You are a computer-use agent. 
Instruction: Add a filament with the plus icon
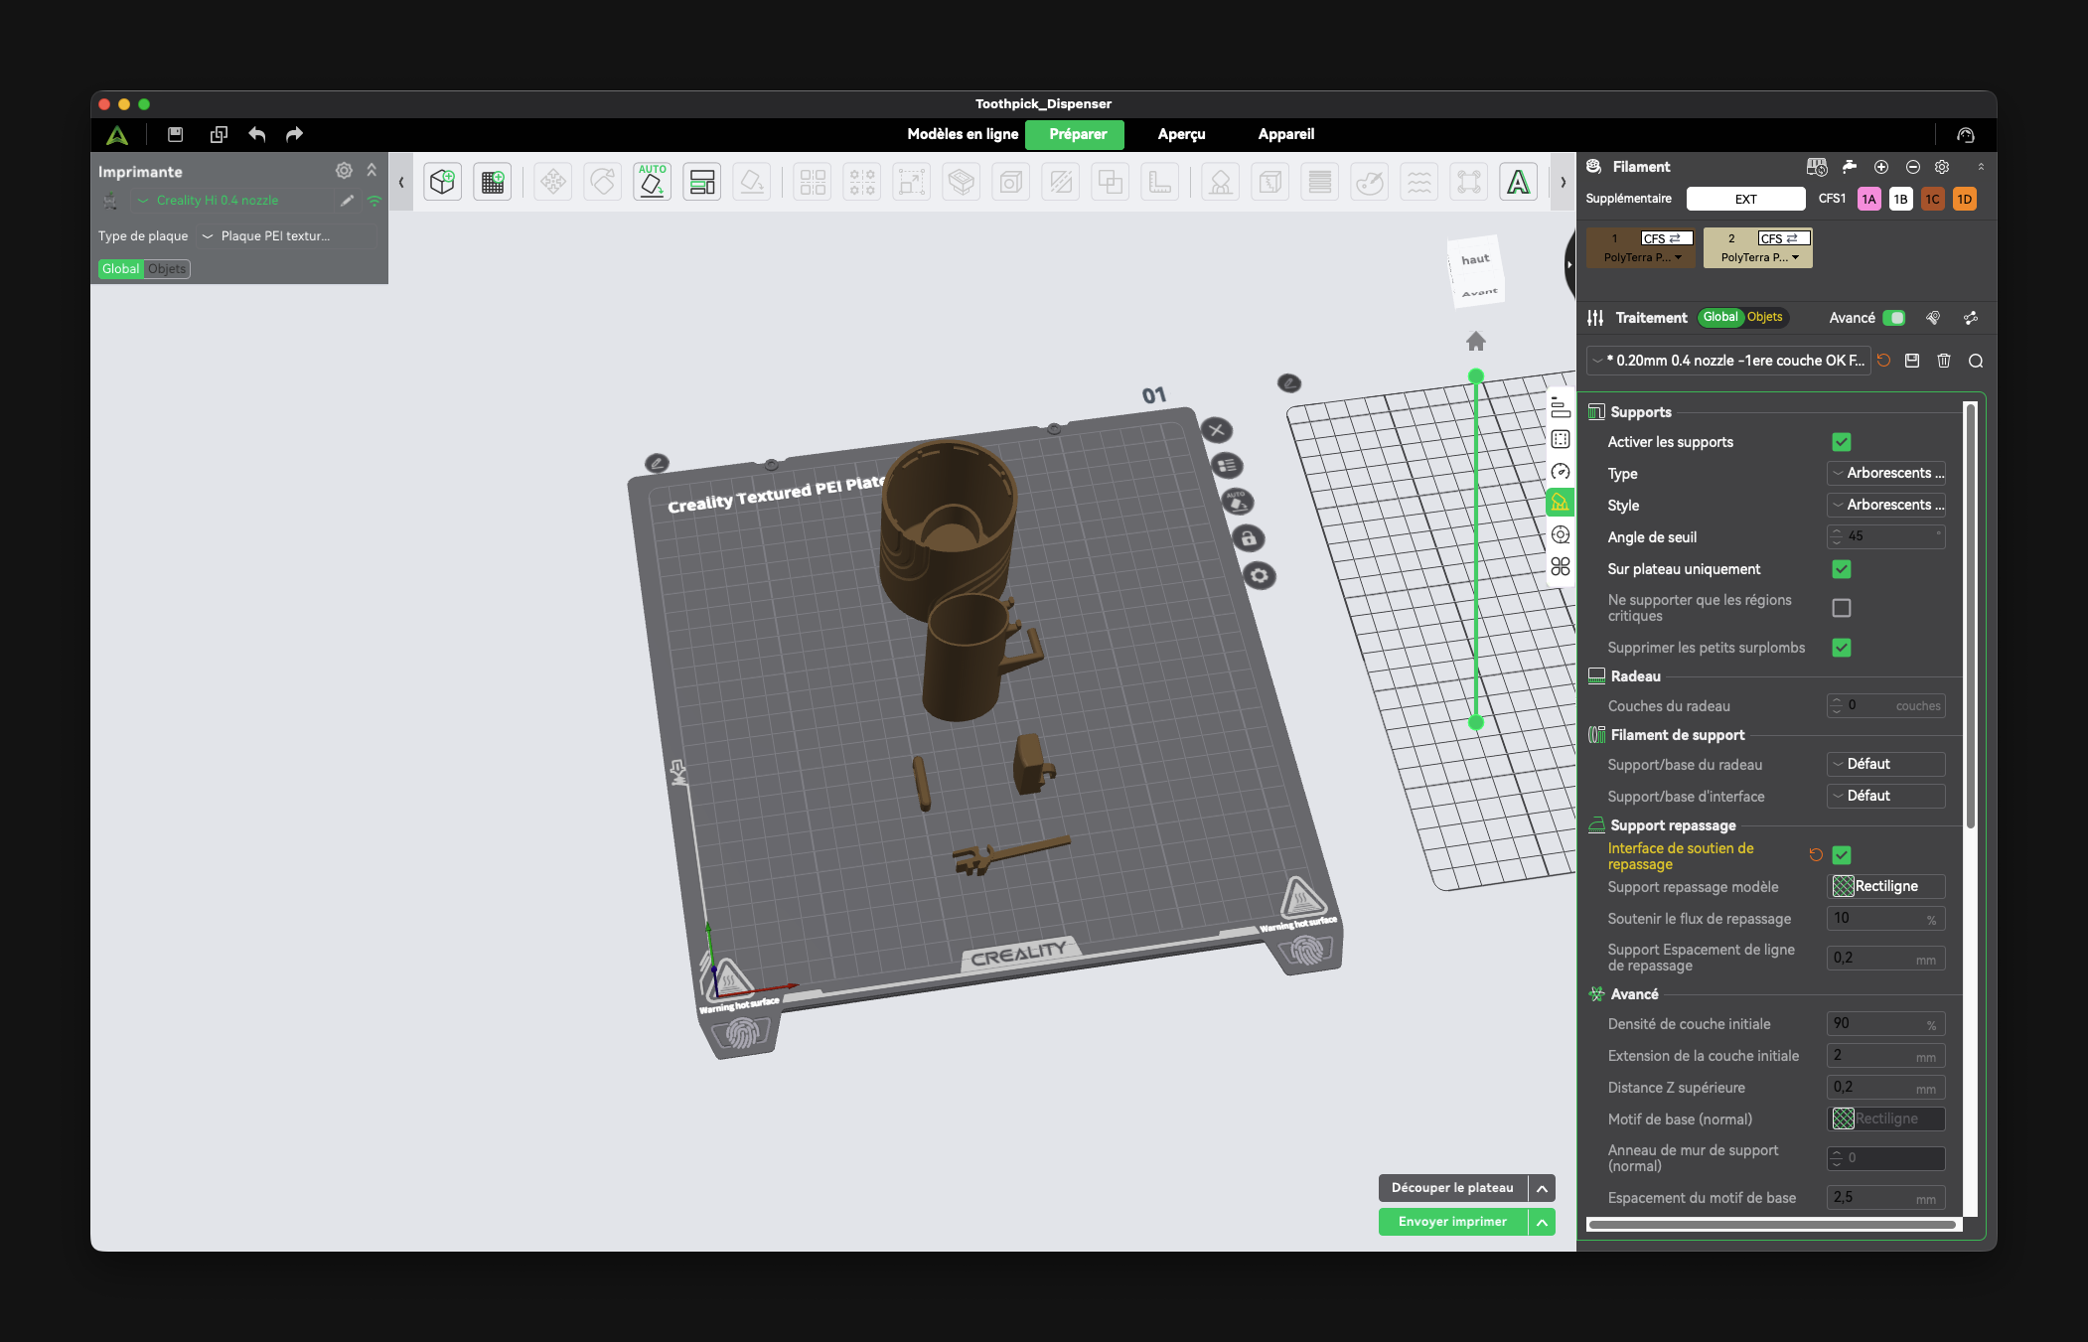(1881, 167)
